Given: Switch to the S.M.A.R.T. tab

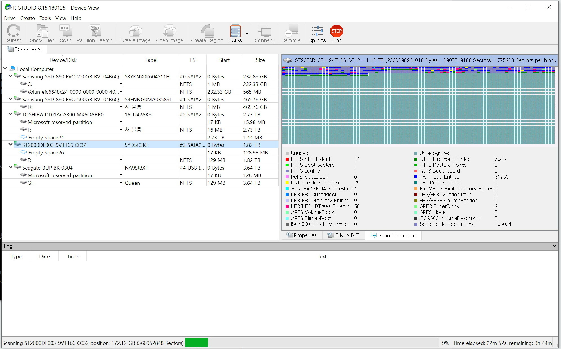Looking at the screenshot, I should (x=344, y=235).
